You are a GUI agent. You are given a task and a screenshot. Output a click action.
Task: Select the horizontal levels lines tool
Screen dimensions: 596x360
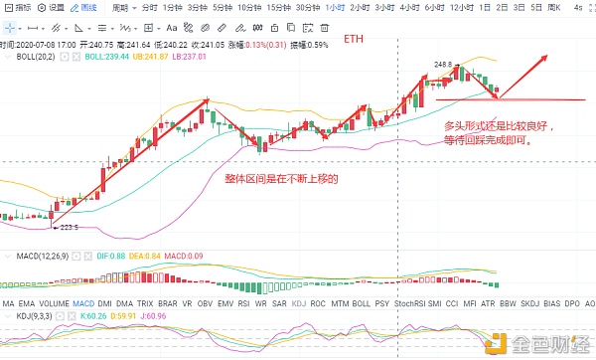102,28
